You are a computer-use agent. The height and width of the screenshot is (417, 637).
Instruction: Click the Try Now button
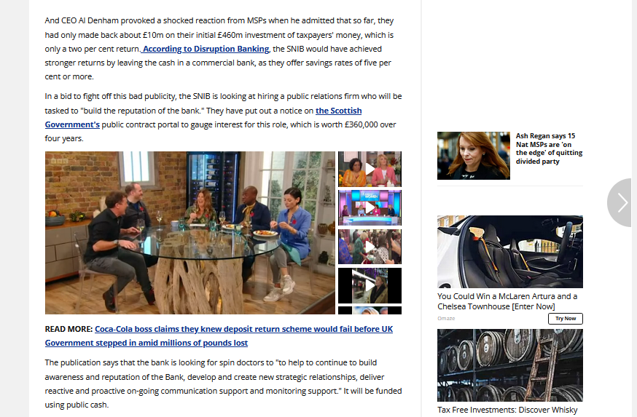pos(566,319)
